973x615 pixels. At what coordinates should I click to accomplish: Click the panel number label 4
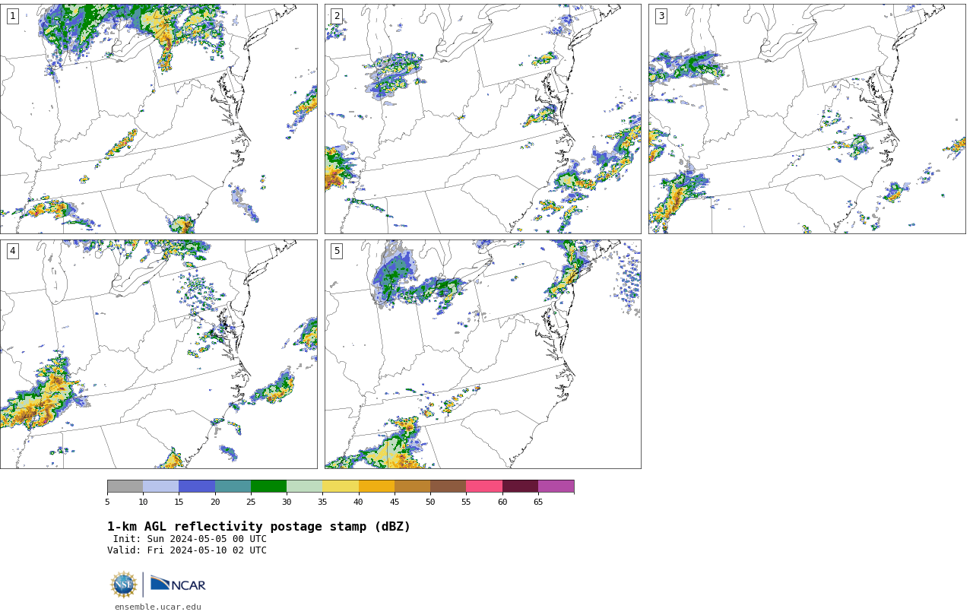[x=12, y=251]
